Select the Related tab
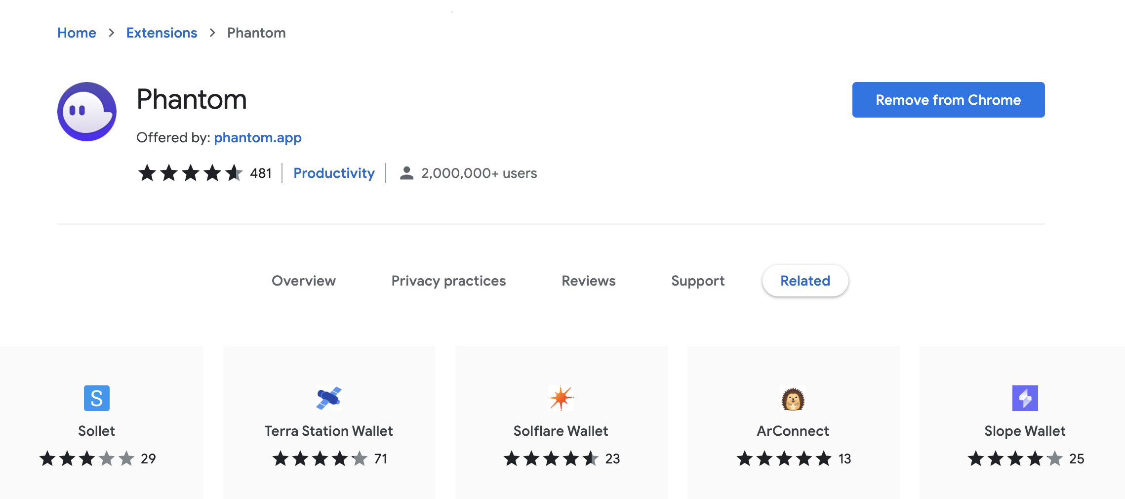The height and width of the screenshot is (499, 1125). (805, 281)
